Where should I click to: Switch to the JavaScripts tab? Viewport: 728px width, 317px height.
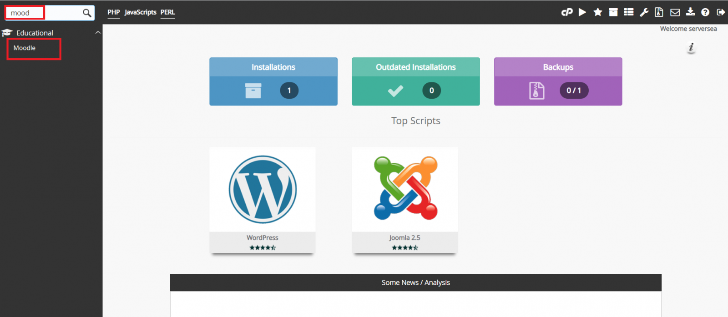141,12
